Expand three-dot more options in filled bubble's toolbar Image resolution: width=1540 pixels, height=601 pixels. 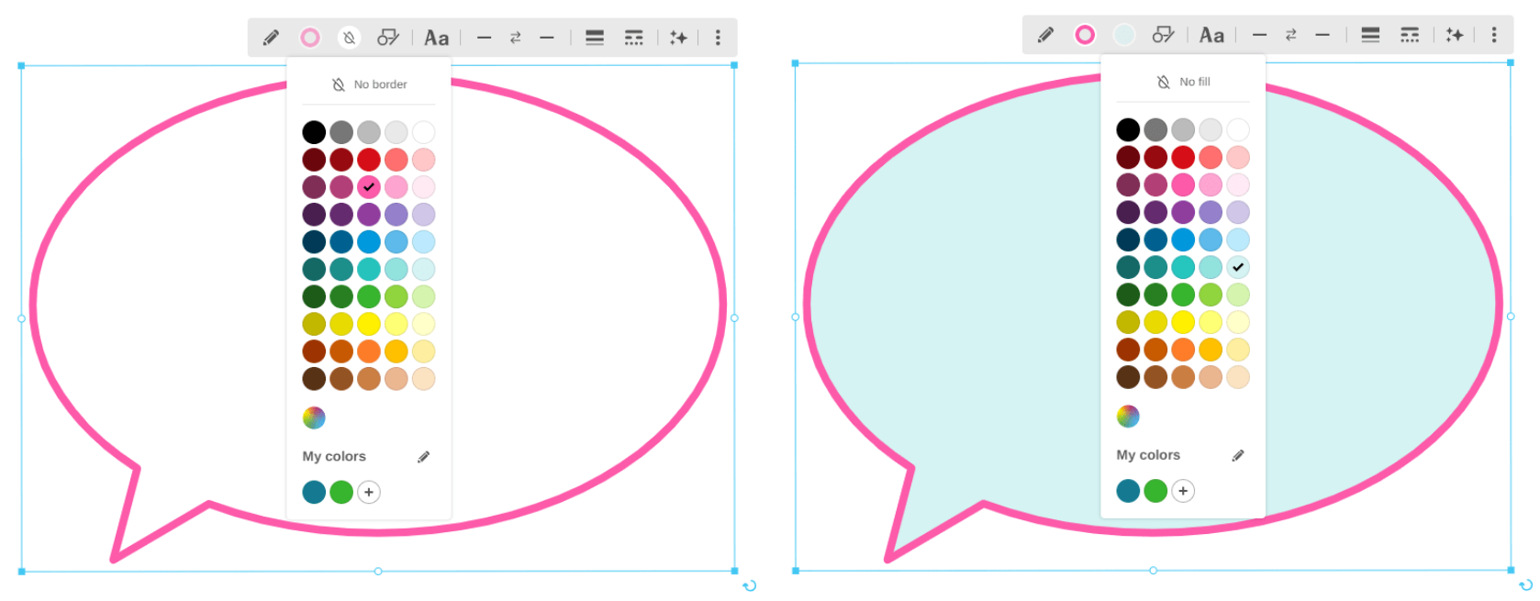click(1494, 35)
